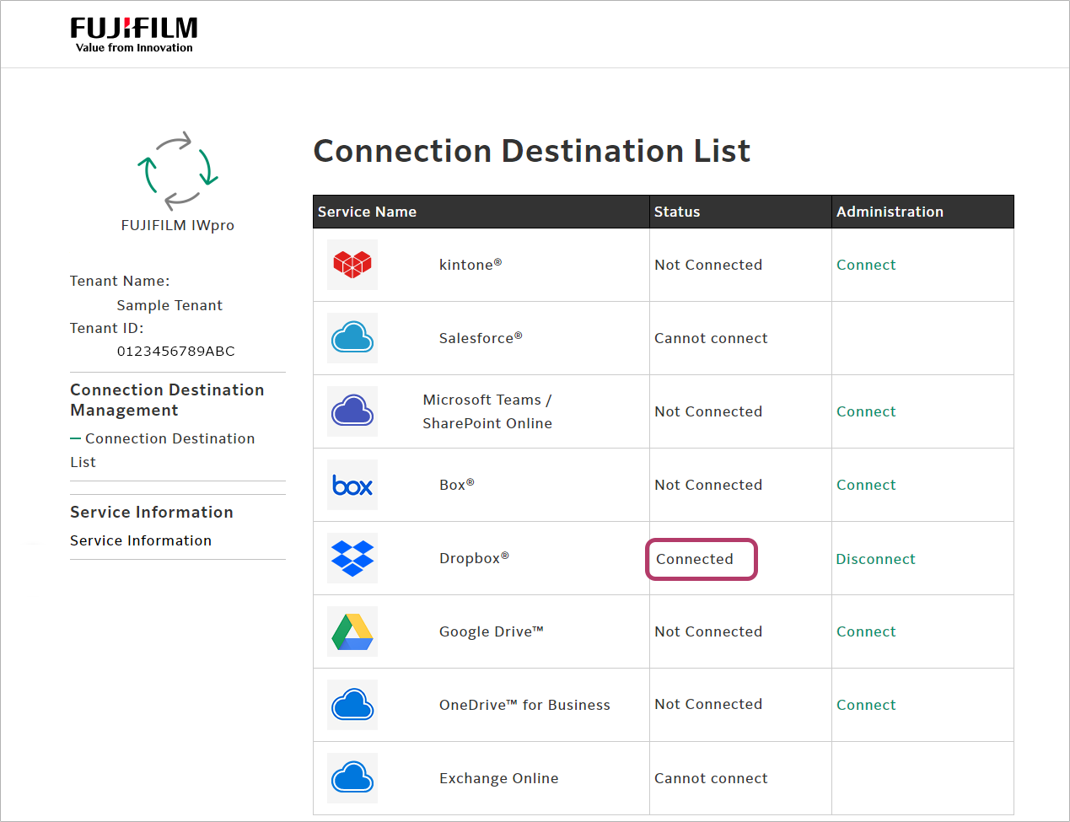Click the kintone service icon
This screenshot has height=822, width=1070.
[x=352, y=265]
